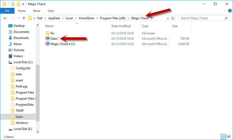Viewport: 233px width, 140px height.
Task: Select the Magic Check 4.3.2 file name
Action: (x=63, y=44)
